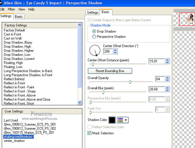The height and width of the screenshot is (148, 195).
Task: Open the Edit menu
Action: pyautogui.click(x=2, y=9)
